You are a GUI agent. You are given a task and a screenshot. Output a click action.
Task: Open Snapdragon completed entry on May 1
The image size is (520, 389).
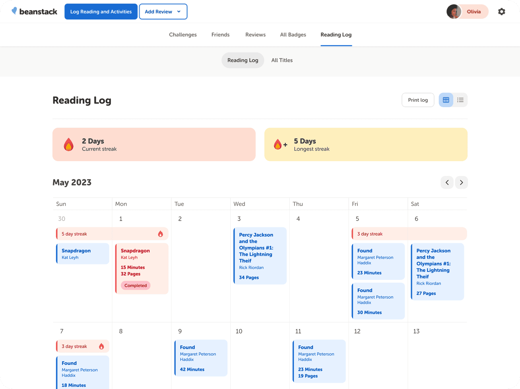pos(142,268)
